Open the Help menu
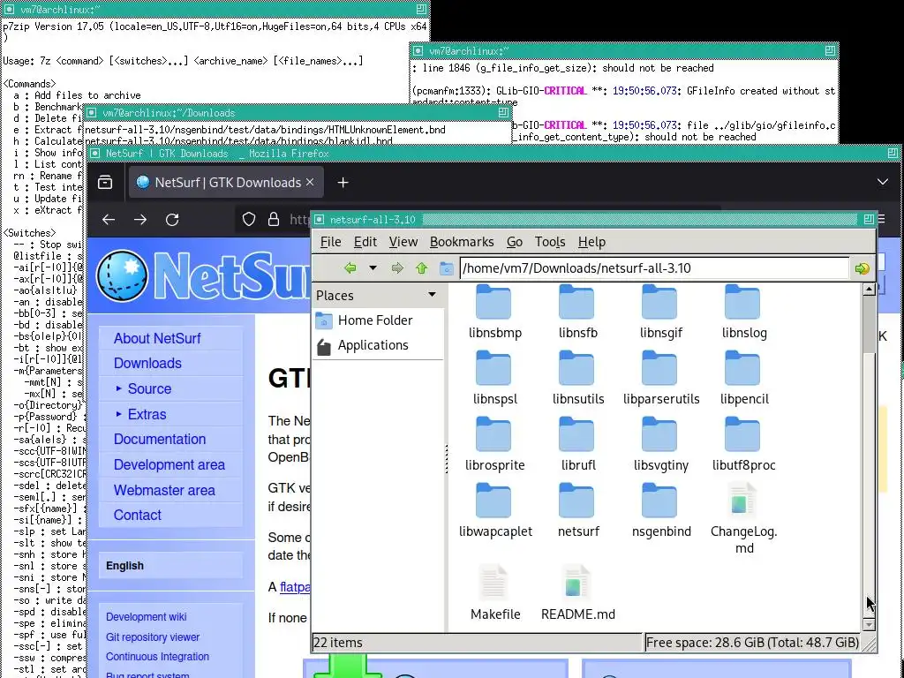This screenshot has height=678, width=904. click(x=591, y=242)
